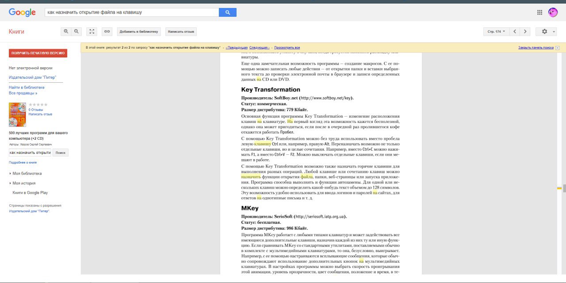Open Книги section heading
The width and height of the screenshot is (566, 283).
click(16, 31)
